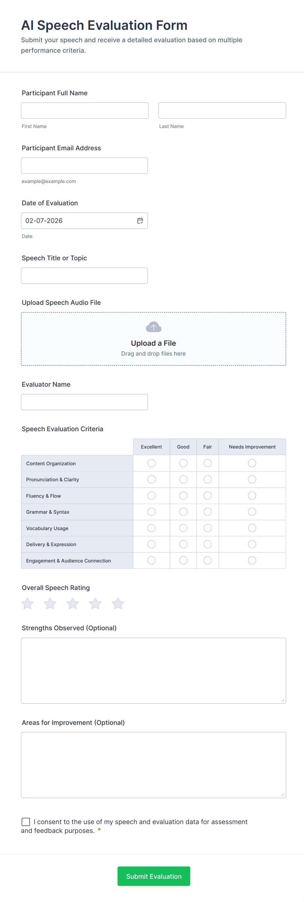The width and height of the screenshot is (304, 902).
Task: Set Grammar & Syntax to Needs Improvement
Action: point(252,512)
